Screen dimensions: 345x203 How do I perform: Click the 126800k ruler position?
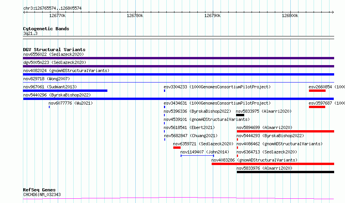click(x=290, y=15)
